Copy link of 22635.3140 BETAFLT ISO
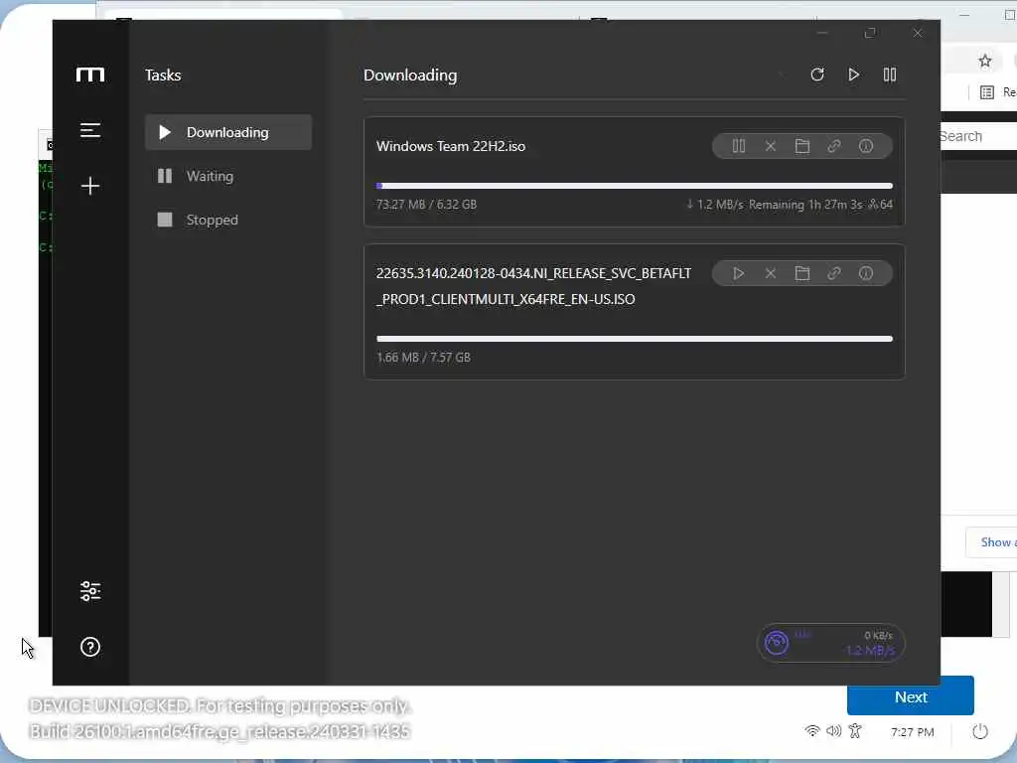 pyautogui.click(x=834, y=273)
